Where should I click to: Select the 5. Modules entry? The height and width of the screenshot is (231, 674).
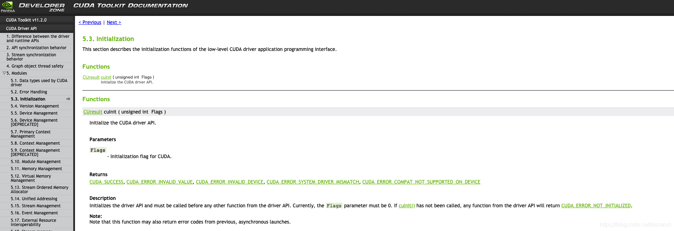point(17,73)
